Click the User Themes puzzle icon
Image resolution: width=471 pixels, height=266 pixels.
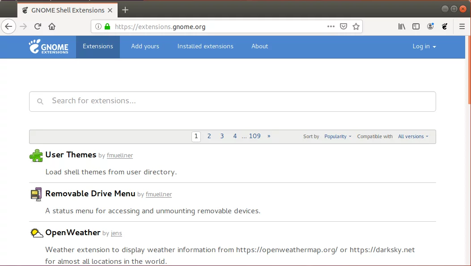[x=36, y=156]
